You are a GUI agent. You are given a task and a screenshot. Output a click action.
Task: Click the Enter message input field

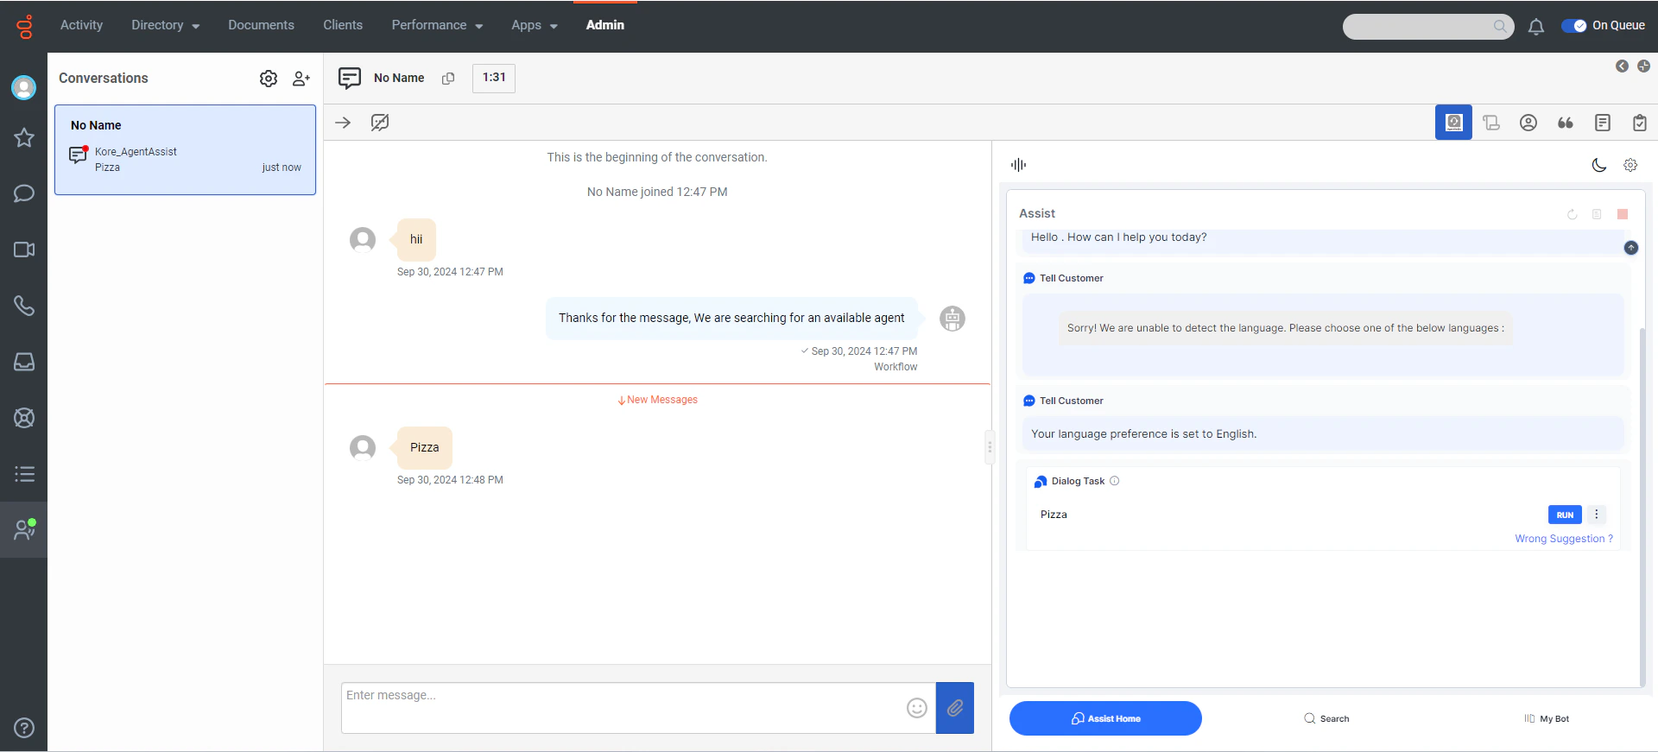pos(622,708)
